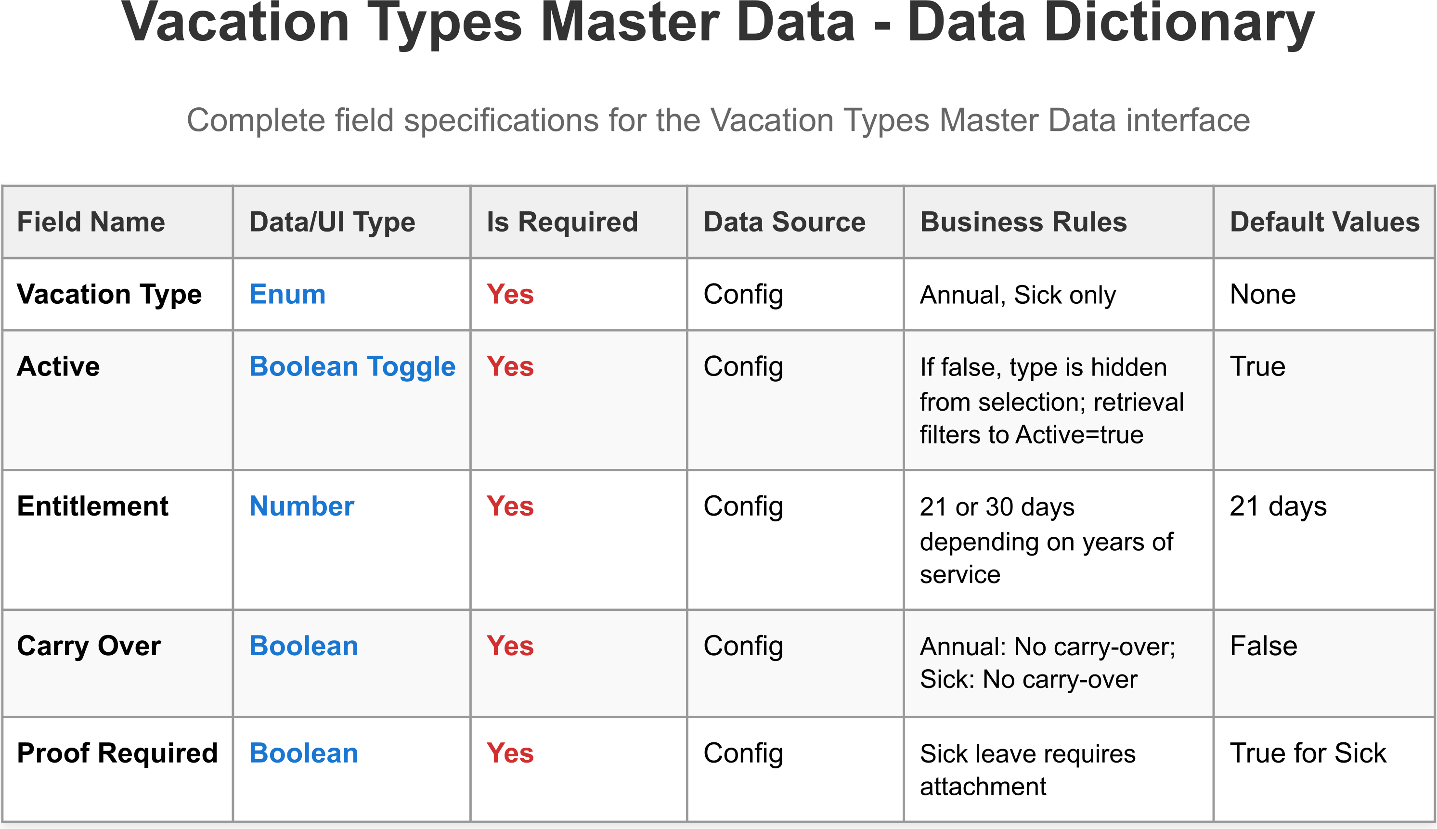Click the Annual, Sick only rule text
Viewport: 1437px width, 829px height.
[x=1017, y=295]
